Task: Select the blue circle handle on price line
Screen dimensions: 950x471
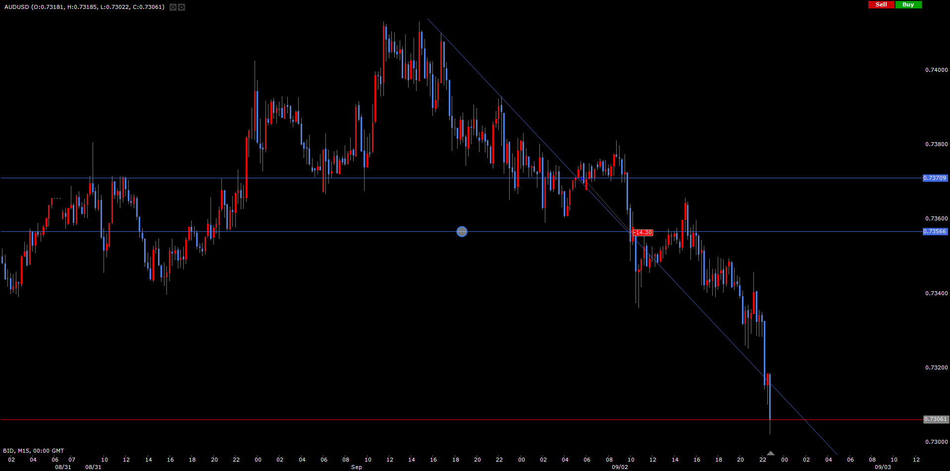Action: click(462, 231)
